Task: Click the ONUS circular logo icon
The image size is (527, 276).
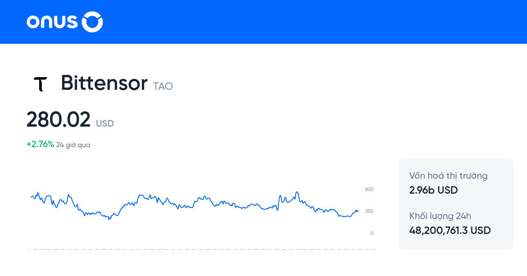Action: tap(92, 21)
